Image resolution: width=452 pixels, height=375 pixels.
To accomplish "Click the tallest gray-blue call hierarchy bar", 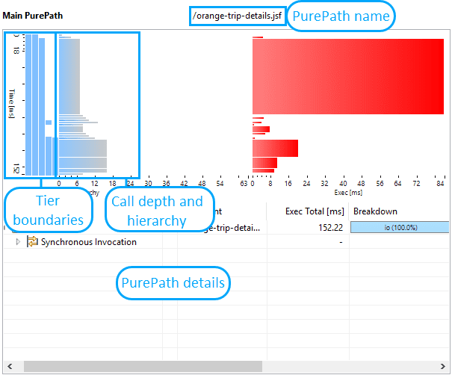I will (x=69, y=76).
